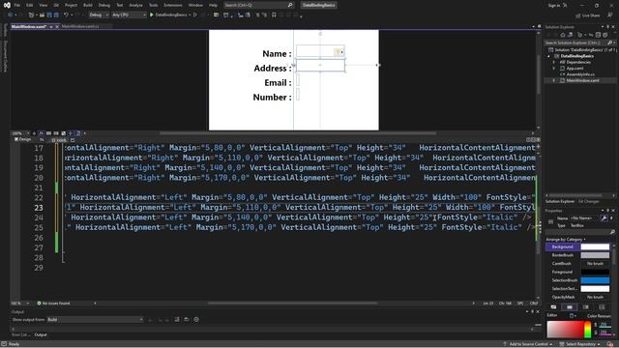Viewport: 619px width, 348px height.
Task: Click the Undo toolbar icon
Action: (x=66, y=14)
